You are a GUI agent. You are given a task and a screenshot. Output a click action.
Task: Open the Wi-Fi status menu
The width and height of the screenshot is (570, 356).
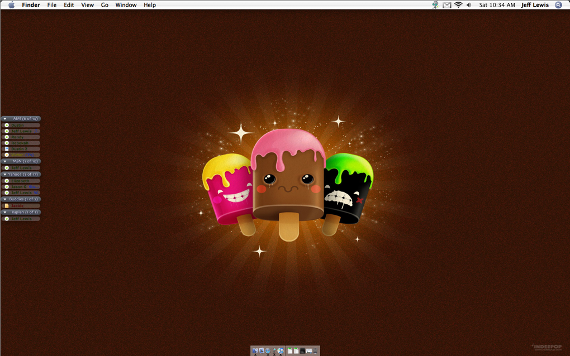(458, 4)
